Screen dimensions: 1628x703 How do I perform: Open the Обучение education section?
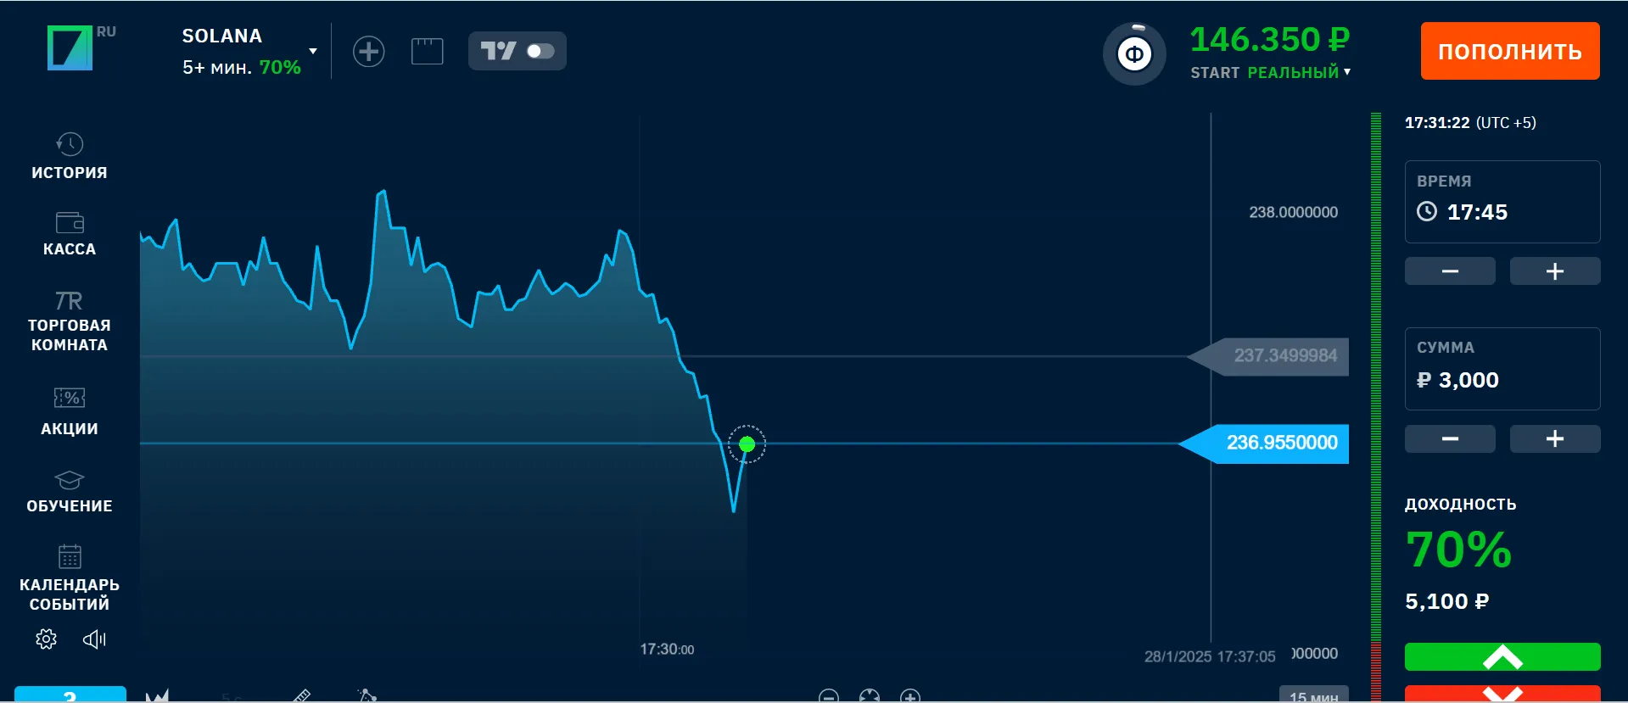(70, 492)
